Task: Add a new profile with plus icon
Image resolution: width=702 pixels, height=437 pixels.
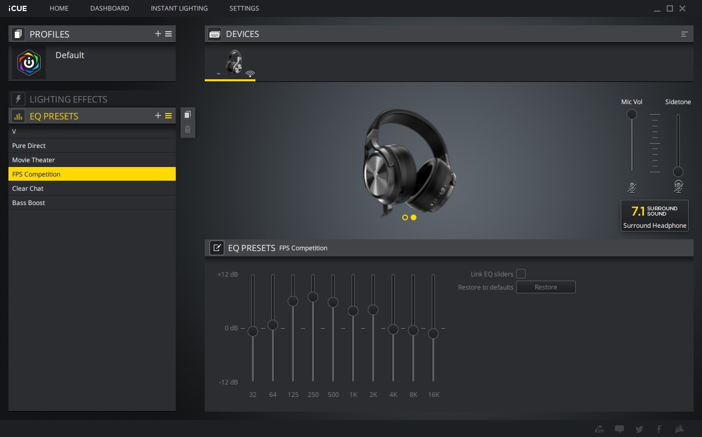Action: 158,34
